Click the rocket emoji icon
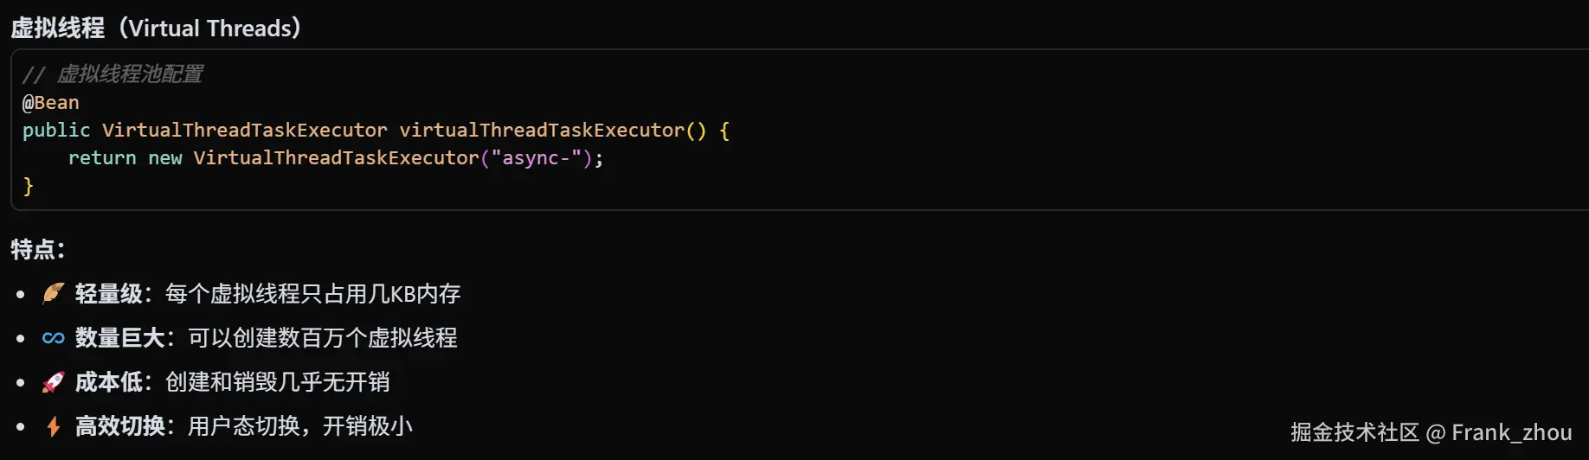Viewport: 1589px width, 460px height. [53, 382]
